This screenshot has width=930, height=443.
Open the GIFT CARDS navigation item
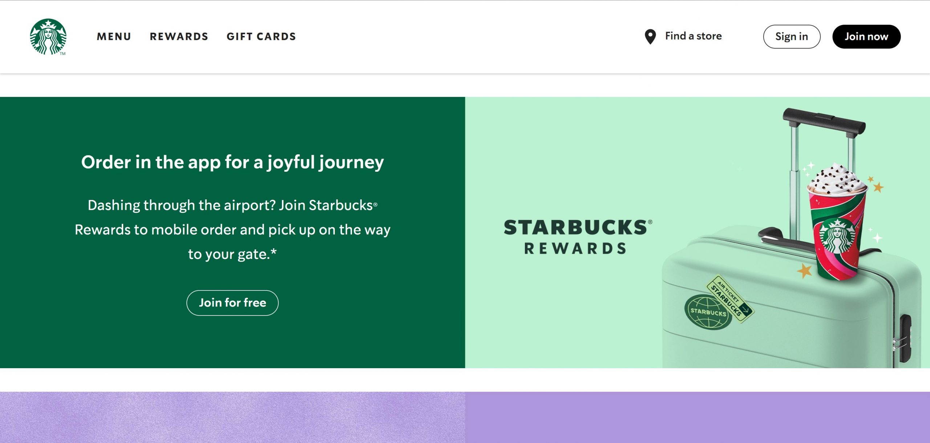tap(261, 37)
